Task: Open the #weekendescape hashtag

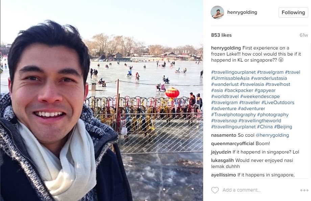Action: click(x=260, y=96)
